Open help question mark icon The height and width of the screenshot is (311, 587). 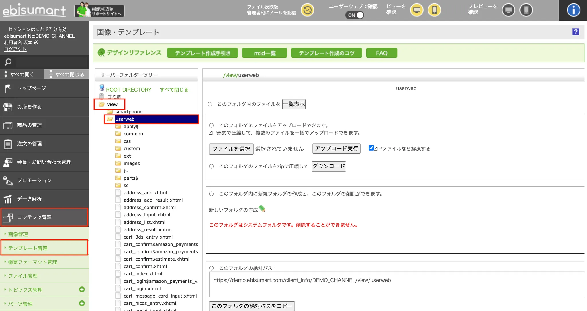(576, 32)
